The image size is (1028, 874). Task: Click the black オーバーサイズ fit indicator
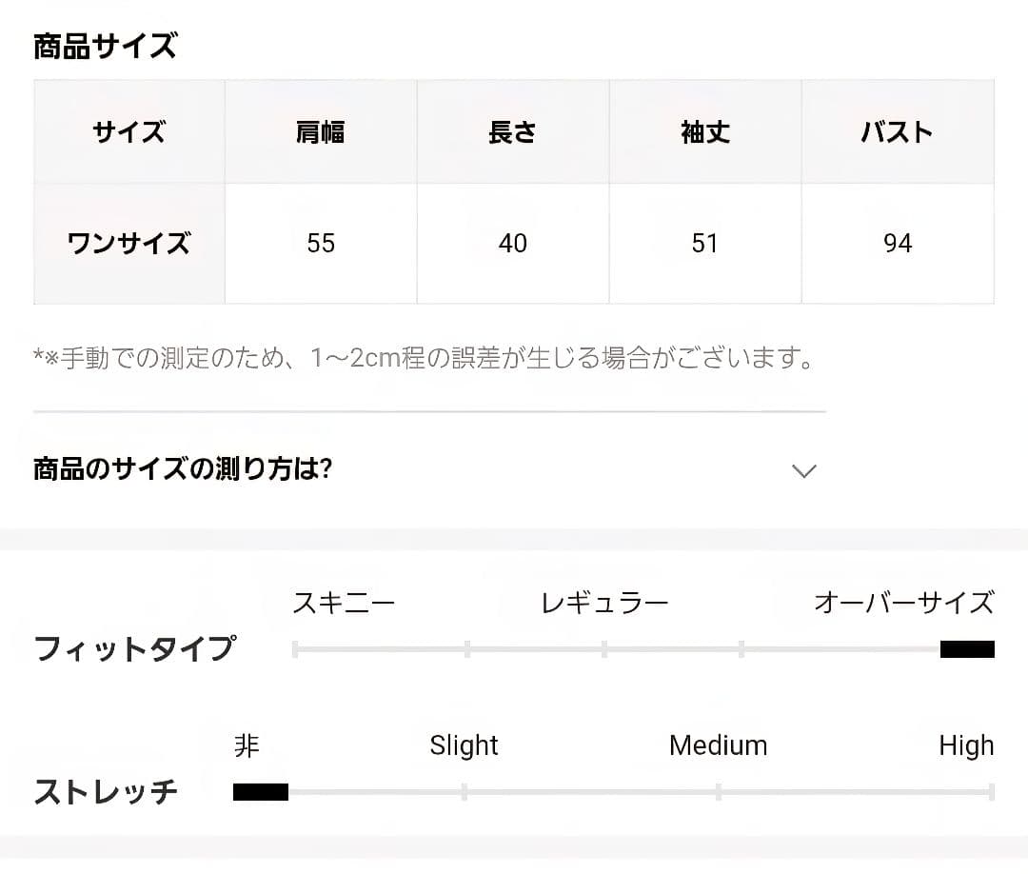[x=967, y=649]
